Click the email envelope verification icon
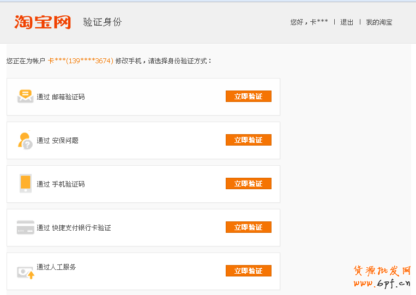416x295 pixels. 25,97
